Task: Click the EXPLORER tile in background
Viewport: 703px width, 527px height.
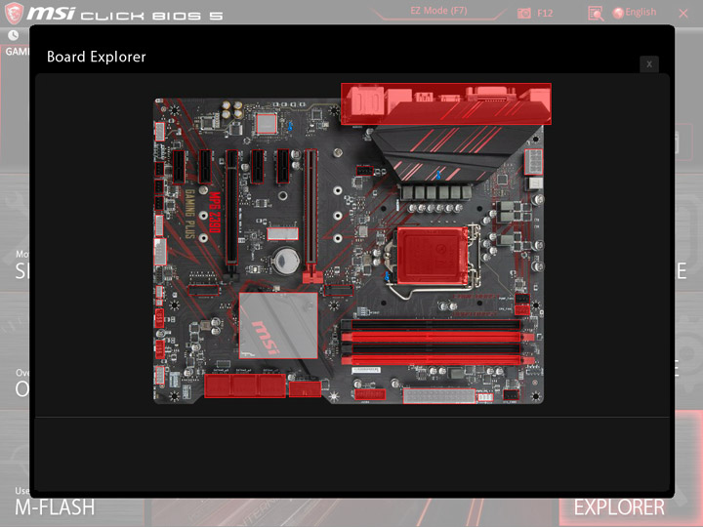Action: click(x=619, y=507)
